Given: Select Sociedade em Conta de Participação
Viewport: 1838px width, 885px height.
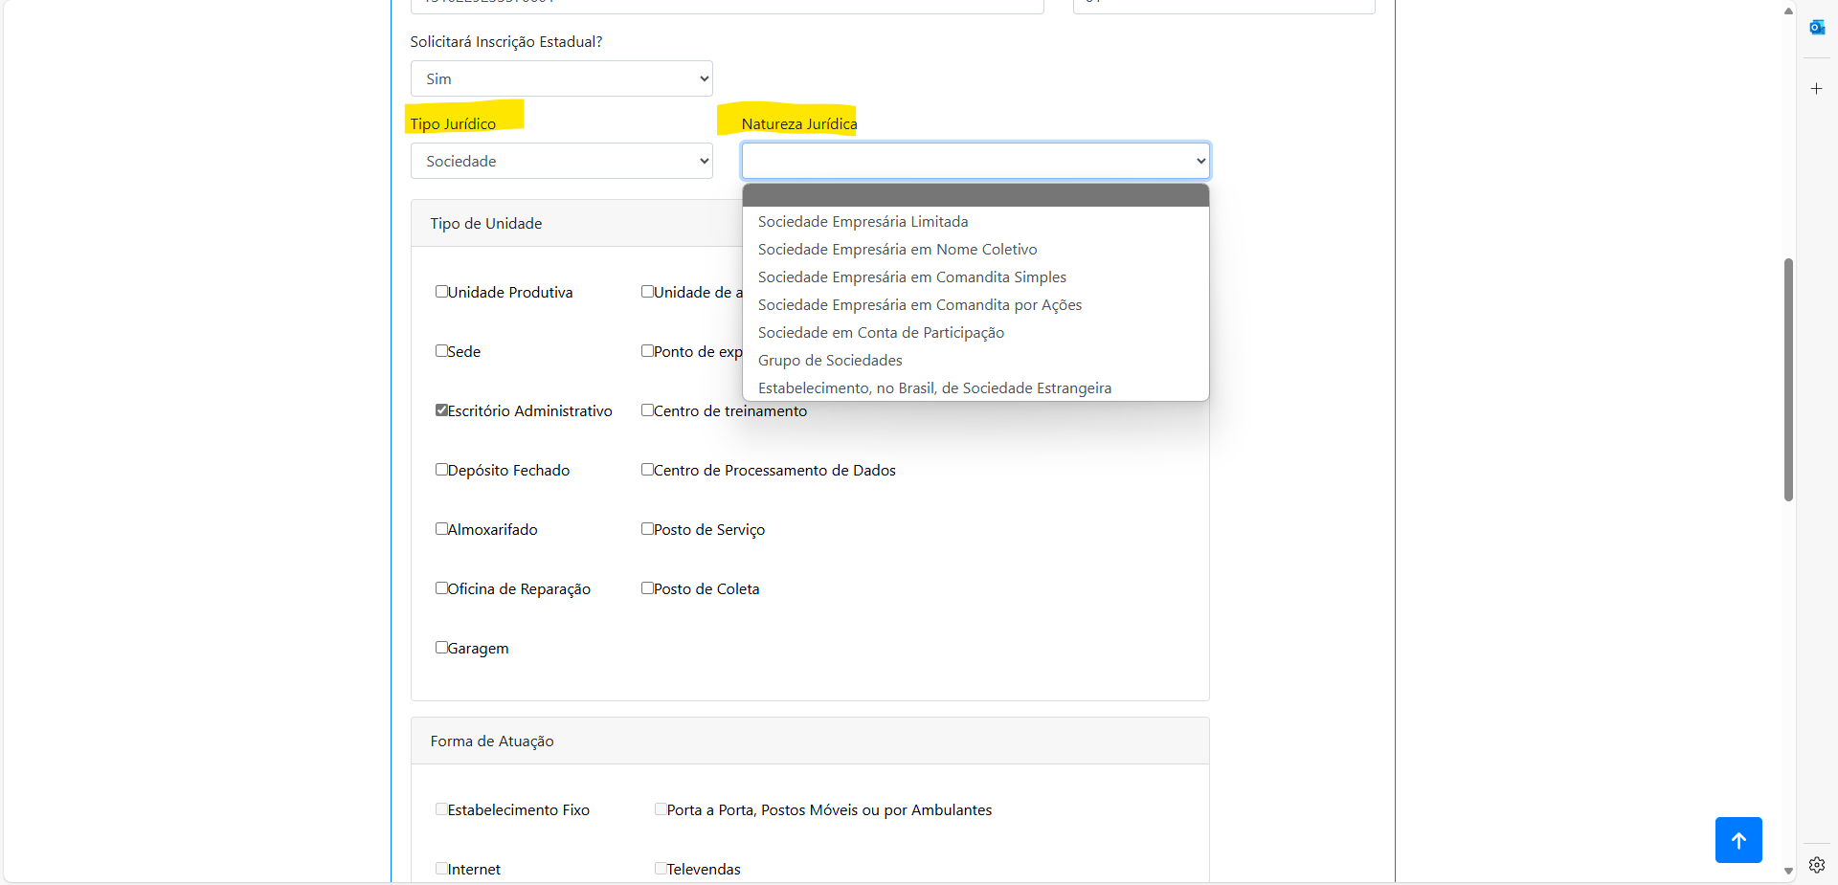Looking at the screenshot, I should [975, 332].
